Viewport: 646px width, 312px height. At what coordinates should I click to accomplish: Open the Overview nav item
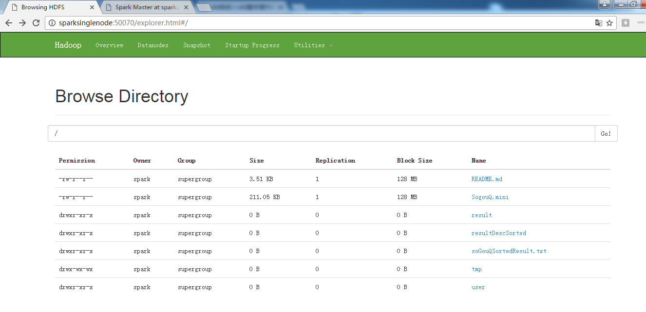point(110,45)
